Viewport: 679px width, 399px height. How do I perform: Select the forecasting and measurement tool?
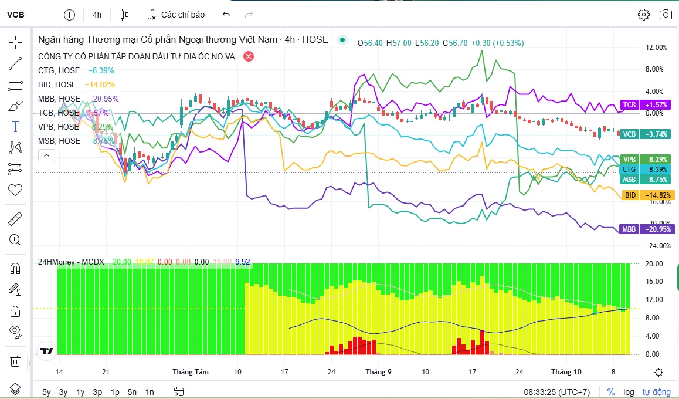point(15,169)
